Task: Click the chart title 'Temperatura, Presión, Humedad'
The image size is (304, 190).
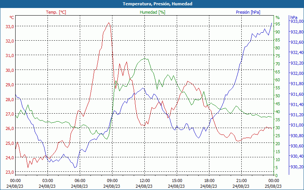Action: [x=157, y=4]
